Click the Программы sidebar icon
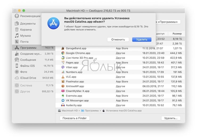 pos(17,48)
